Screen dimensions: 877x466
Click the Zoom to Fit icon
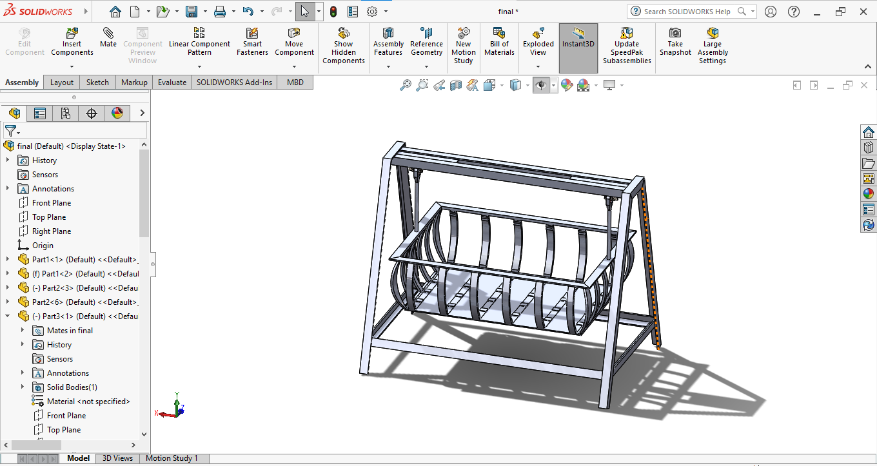[x=406, y=85]
